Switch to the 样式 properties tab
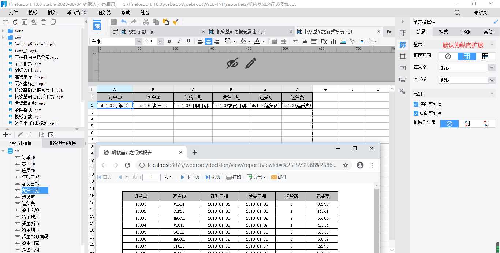Screen dimensions: 500x253 pyautogui.click(x=443, y=31)
